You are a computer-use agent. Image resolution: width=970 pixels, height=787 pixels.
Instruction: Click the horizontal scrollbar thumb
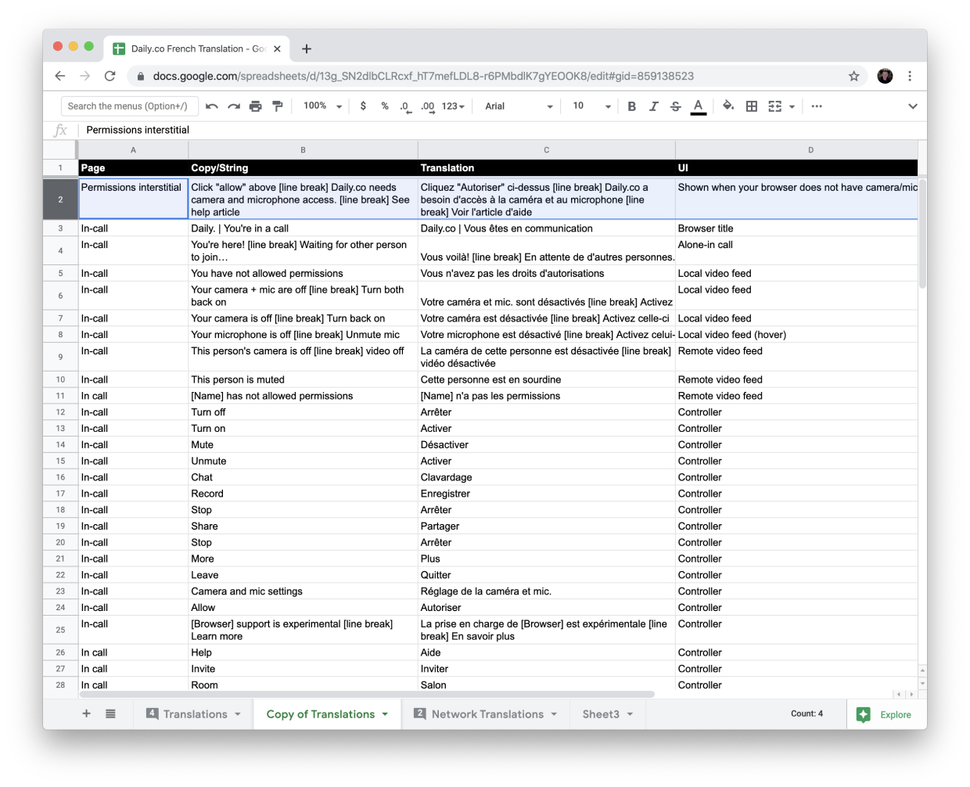(x=366, y=694)
